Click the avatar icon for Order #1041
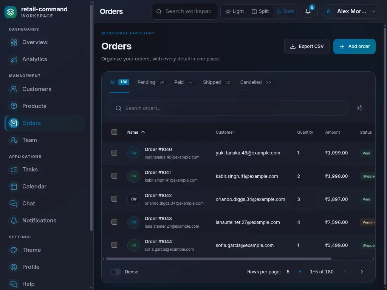The height and width of the screenshot is (290, 387). click(x=134, y=176)
